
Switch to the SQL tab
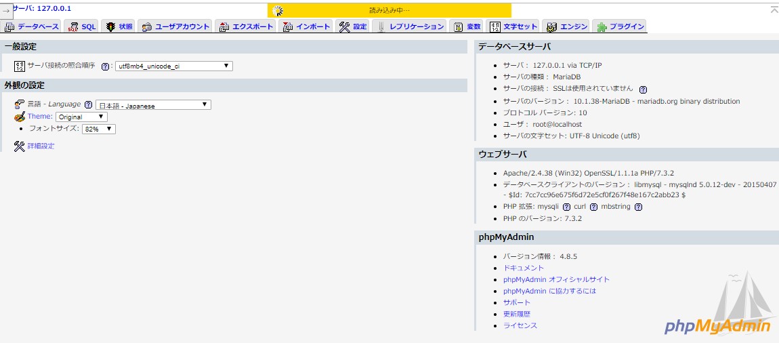point(82,27)
